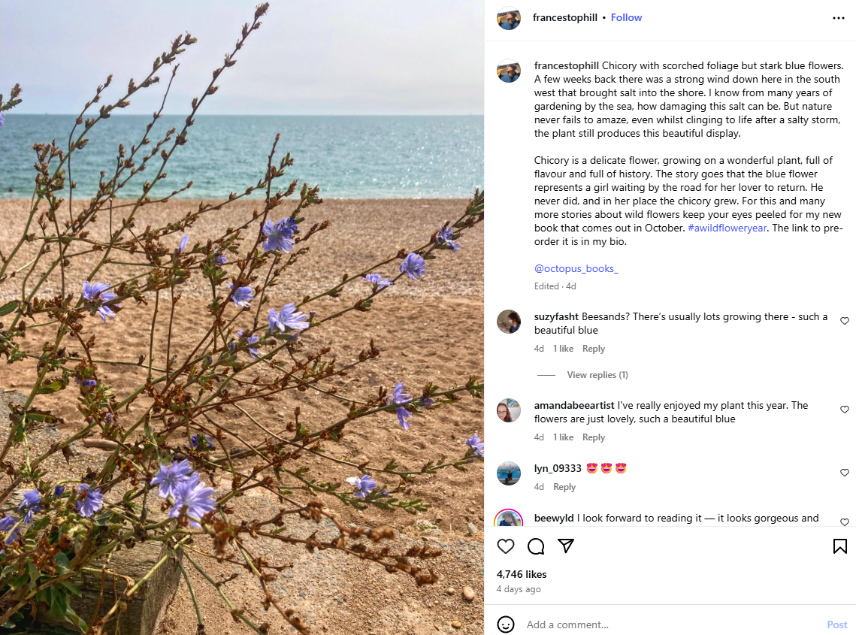Reply to suzyfasht's comment
The width and height of the screenshot is (856, 635).
(x=594, y=349)
